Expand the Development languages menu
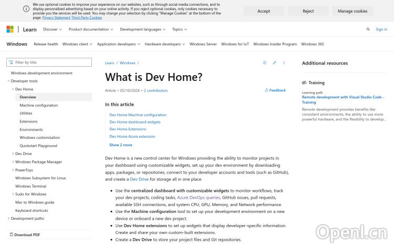 click(x=142, y=29)
